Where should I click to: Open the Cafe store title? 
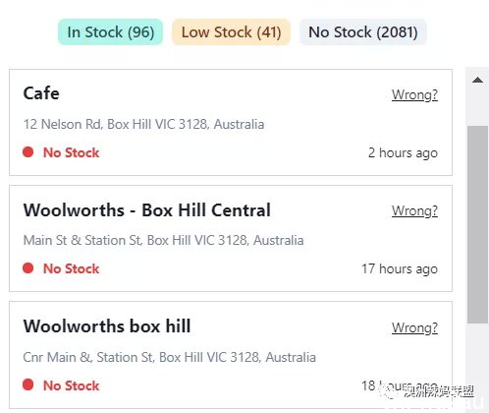coord(41,93)
